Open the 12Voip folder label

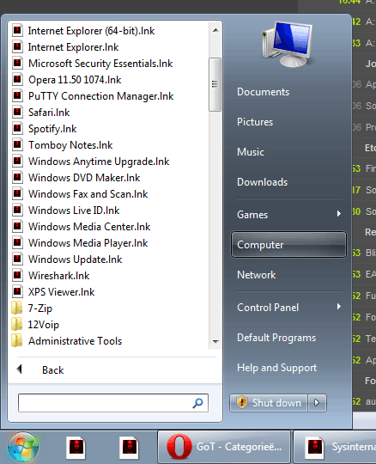44,325
